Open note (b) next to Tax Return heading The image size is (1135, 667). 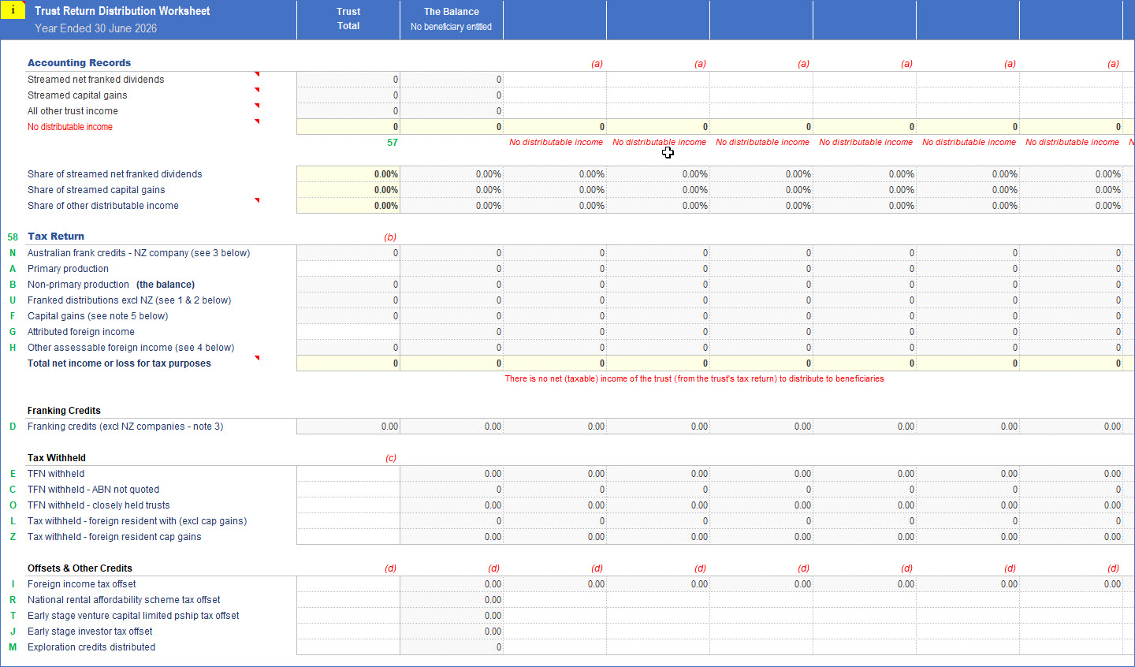[389, 237]
